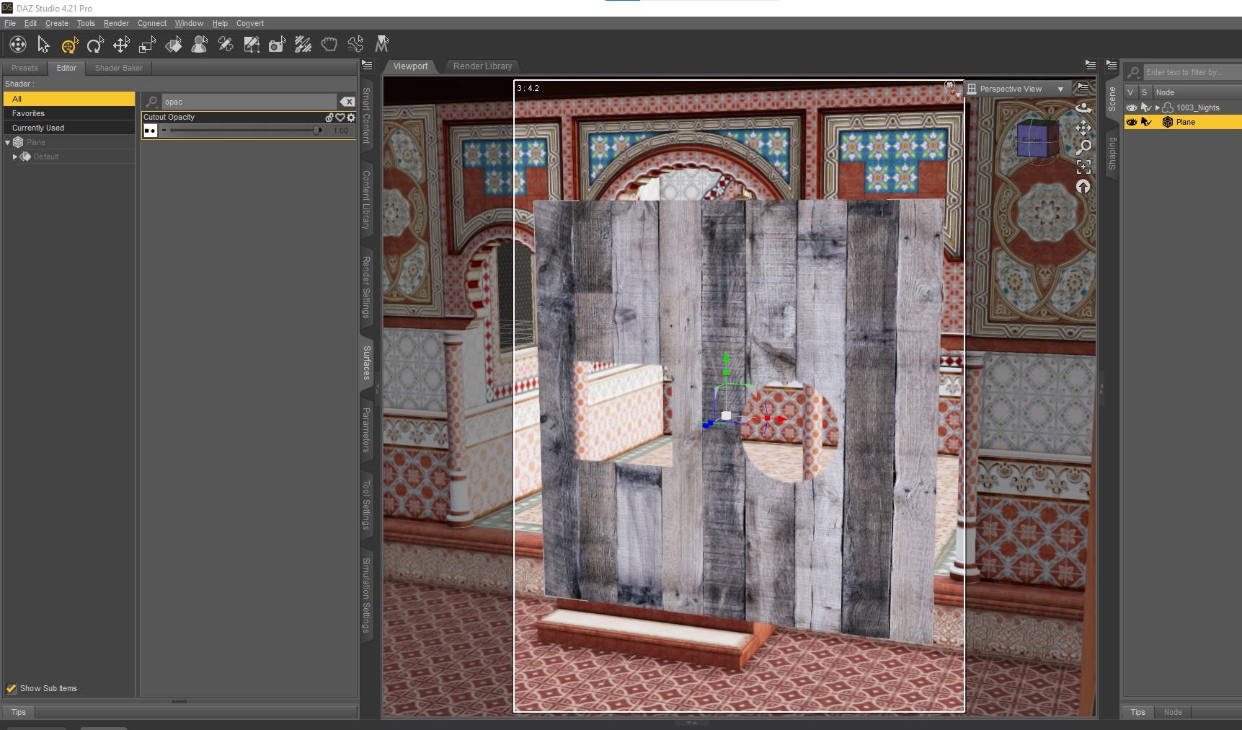Click the Tips button at bottom left
1242x730 pixels.
[x=18, y=712]
